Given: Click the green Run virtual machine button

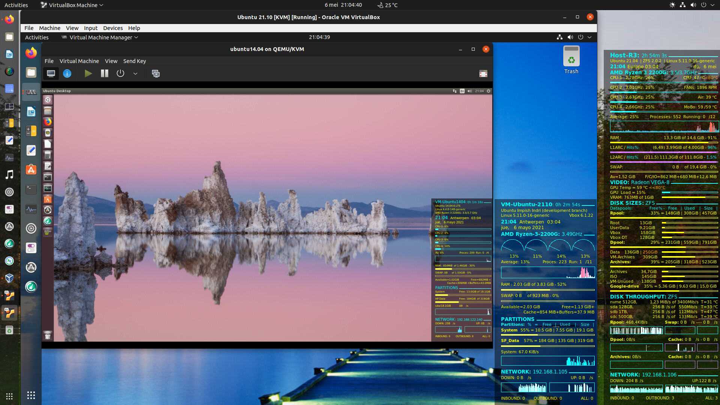Looking at the screenshot, I should tap(88, 73).
